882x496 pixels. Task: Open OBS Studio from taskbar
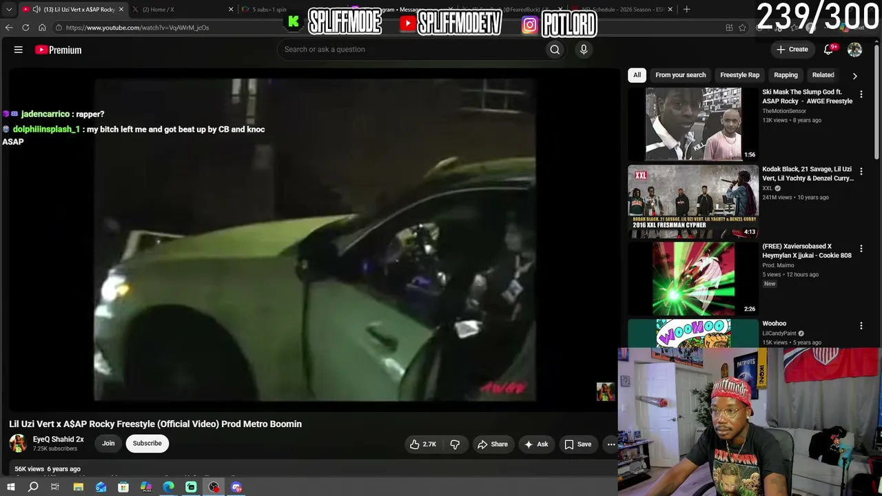coord(214,487)
